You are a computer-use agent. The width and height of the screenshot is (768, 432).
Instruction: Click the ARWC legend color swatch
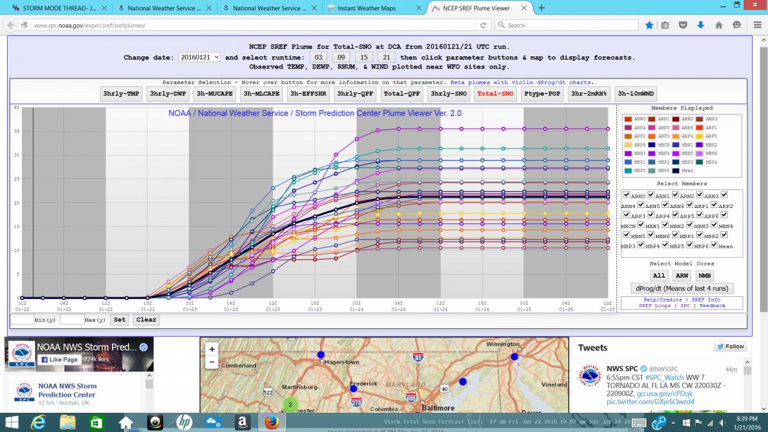point(628,119)
